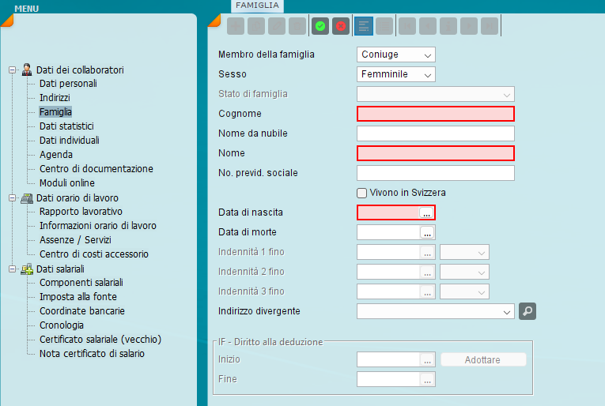
Task: Click the orange corner of the FAMIGLIA panel
Action: (214, 21)
